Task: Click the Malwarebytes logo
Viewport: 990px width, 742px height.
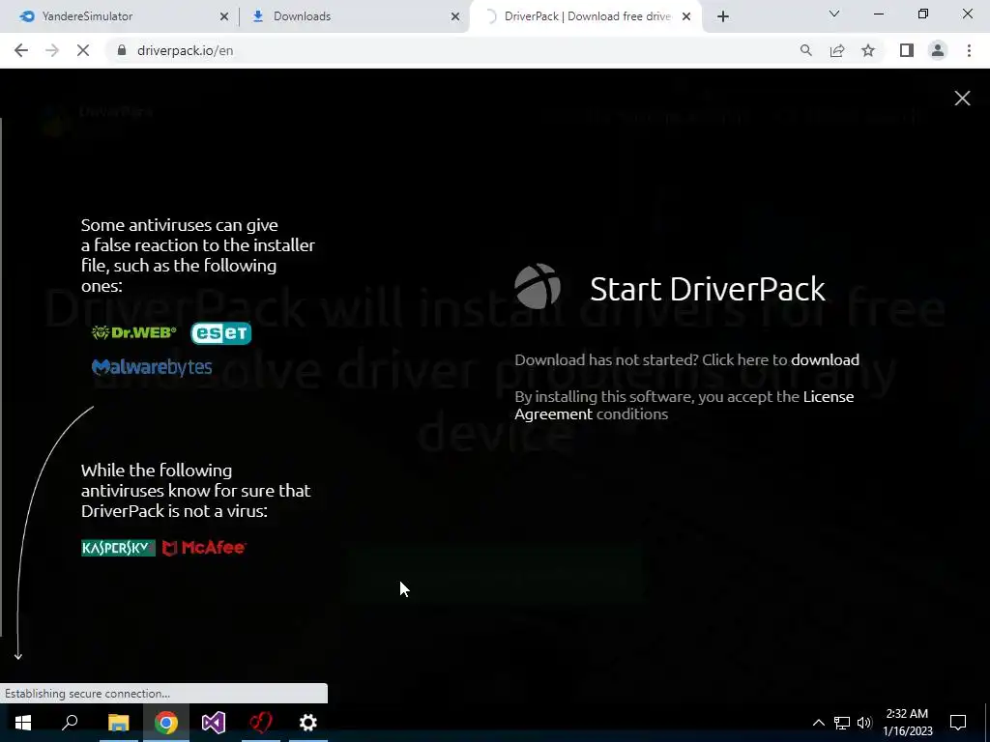Action: pyautogui.click(x=152, y=367)
